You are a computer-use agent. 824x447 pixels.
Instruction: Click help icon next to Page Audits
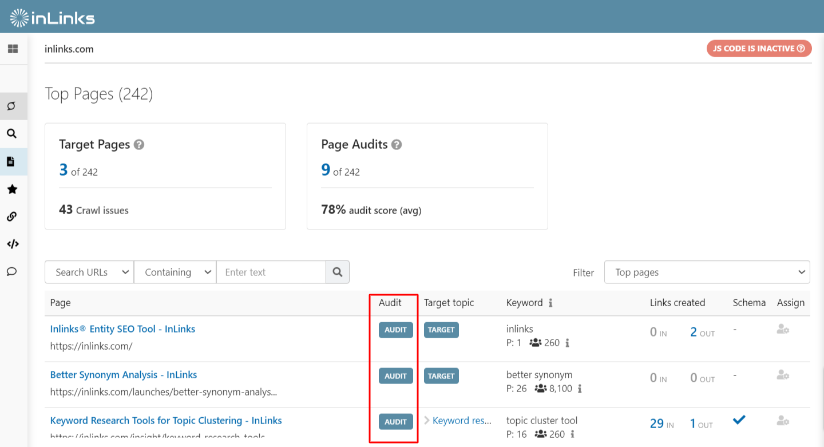click(397, 145)
